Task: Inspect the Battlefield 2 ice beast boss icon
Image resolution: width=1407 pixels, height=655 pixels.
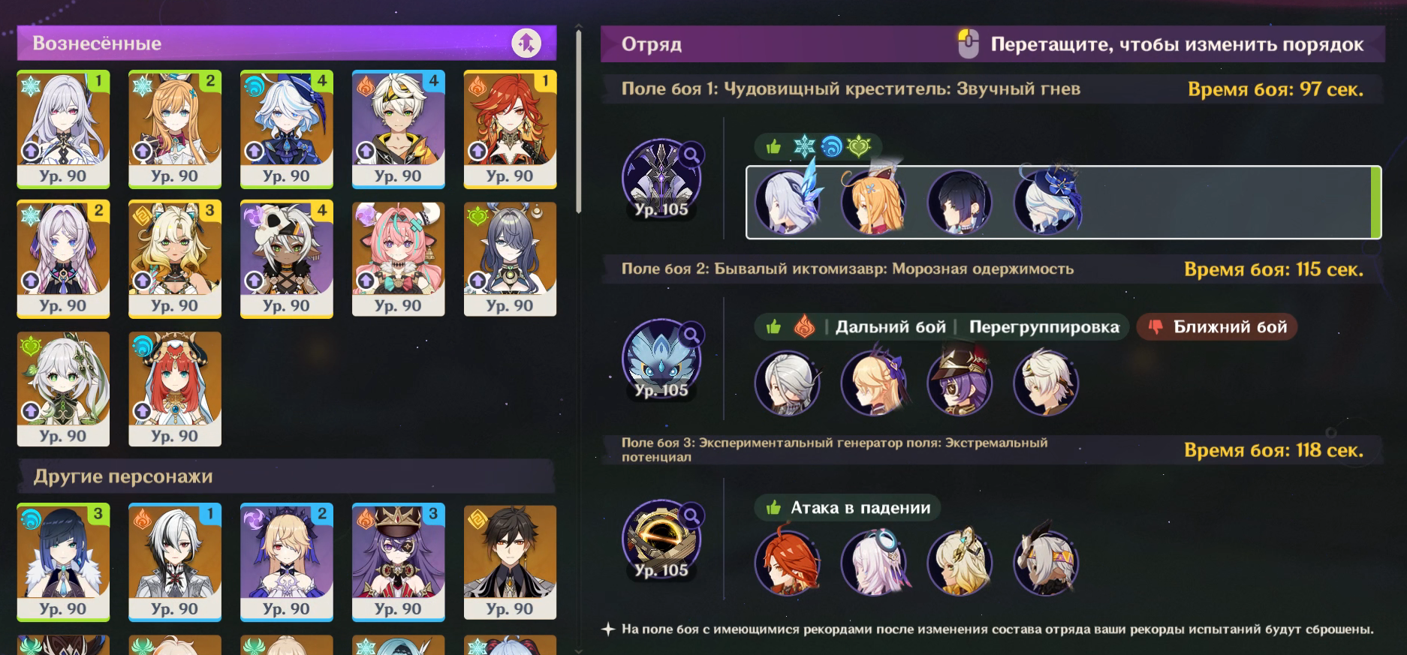Action: click(660, 359)
